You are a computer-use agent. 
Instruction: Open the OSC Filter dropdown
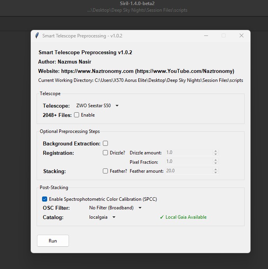[115, 208]
